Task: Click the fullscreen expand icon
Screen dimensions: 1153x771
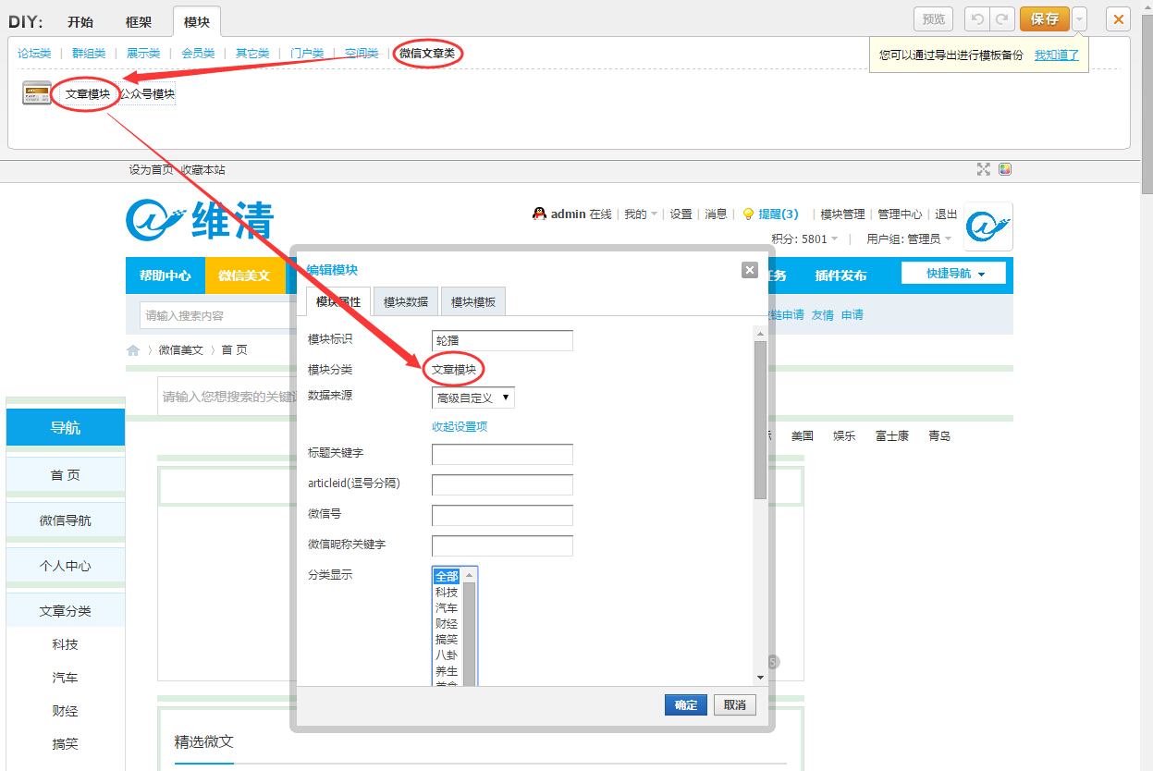Action: [x=984, y=169]
